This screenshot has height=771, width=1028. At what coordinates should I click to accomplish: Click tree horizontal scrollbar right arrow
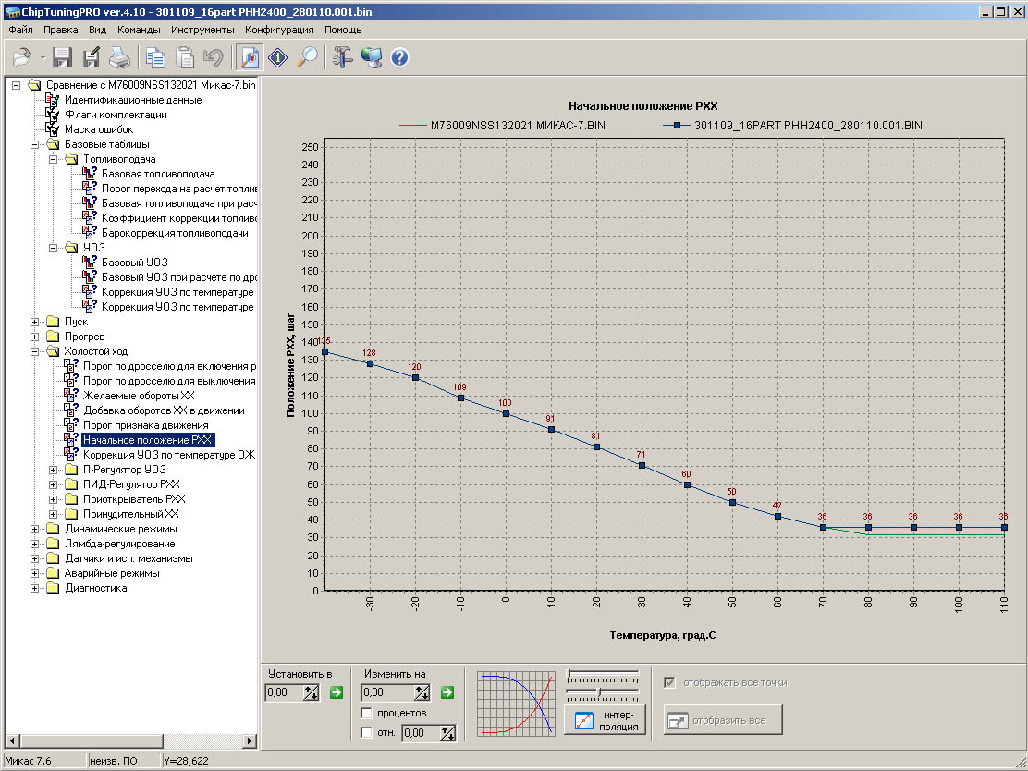250,740
